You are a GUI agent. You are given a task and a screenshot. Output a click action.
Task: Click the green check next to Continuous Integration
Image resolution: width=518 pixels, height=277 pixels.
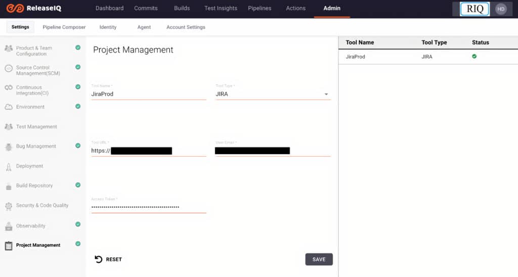78,87
